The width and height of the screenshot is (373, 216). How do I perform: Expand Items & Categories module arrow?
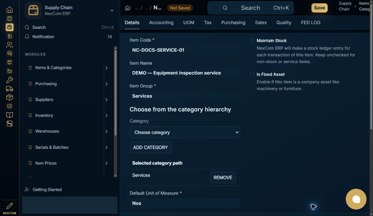click(107, 68)
